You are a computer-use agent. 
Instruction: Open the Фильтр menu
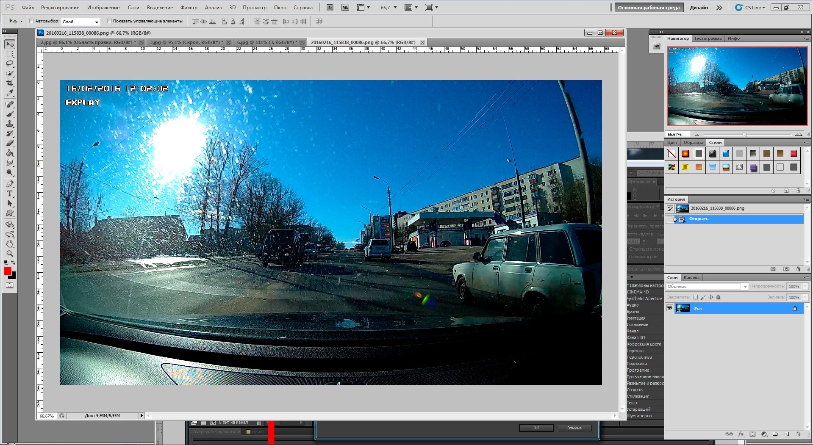click(189, 7)
